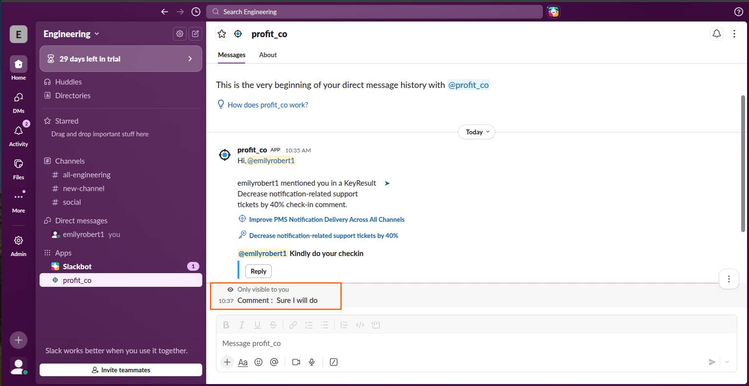Screen dimensions: 749x386
Task: Collapse the Direct messages section
Action: pos(81,221)
